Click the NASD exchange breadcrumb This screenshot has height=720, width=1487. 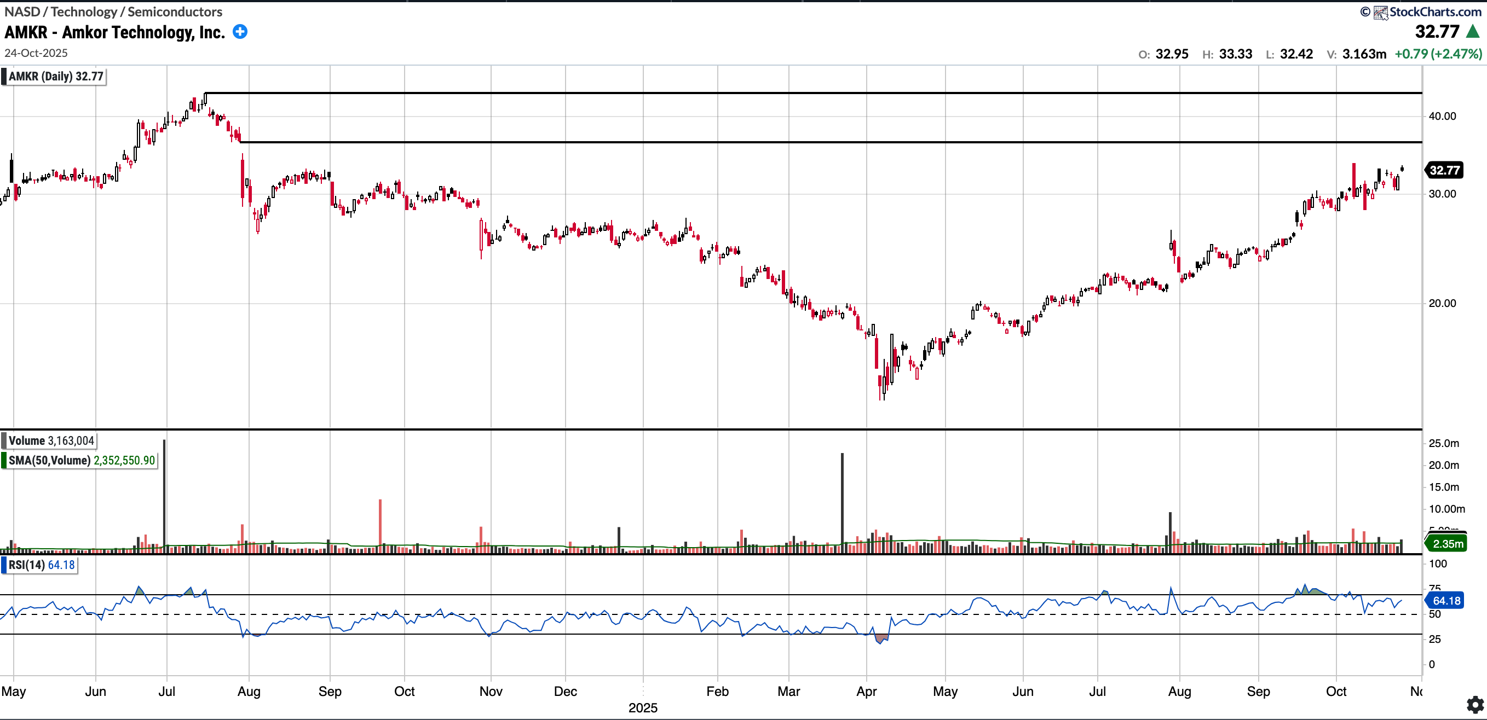click(x=22, y=11)
